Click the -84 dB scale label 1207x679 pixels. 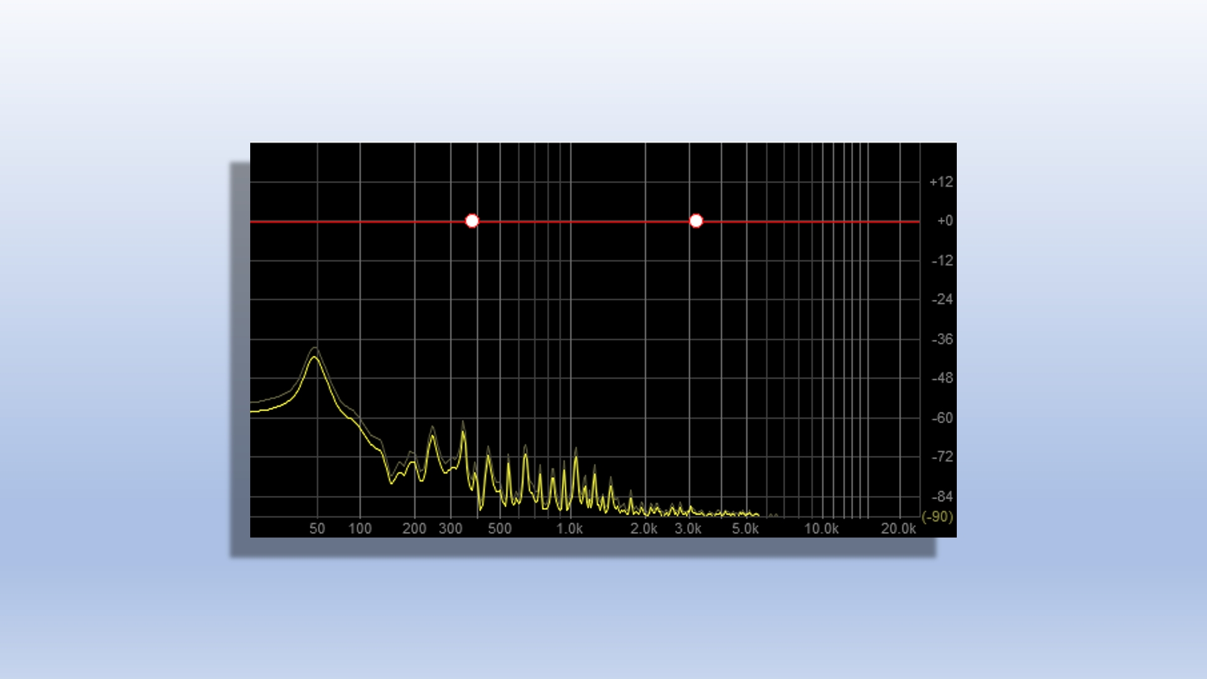(942, 496)
